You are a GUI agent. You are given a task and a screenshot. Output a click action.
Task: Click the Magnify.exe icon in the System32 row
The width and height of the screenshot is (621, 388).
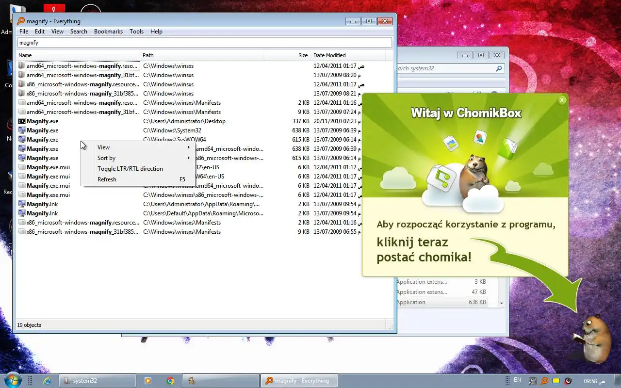(22, 130)
